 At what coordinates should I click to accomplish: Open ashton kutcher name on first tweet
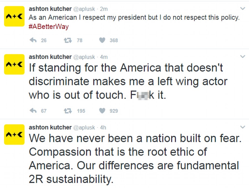(x=50, y=9)
